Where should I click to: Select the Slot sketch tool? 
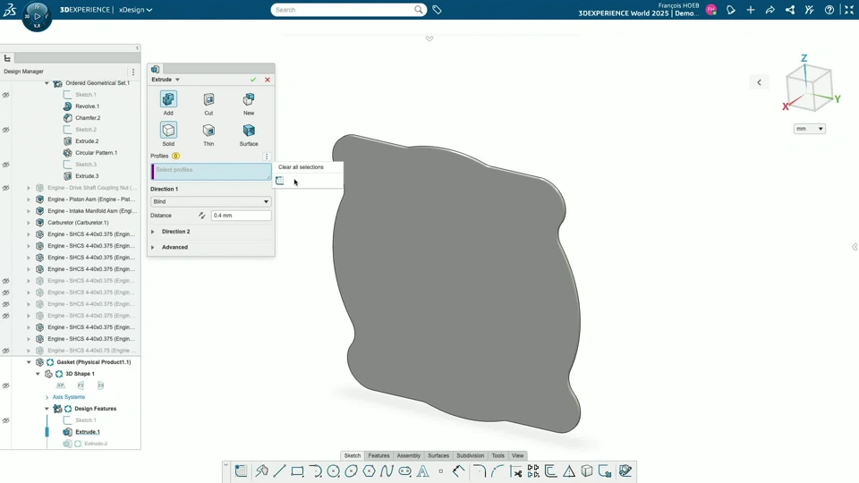404,471
